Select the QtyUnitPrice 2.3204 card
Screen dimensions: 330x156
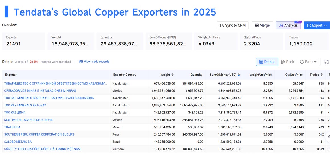pos(261,41)
